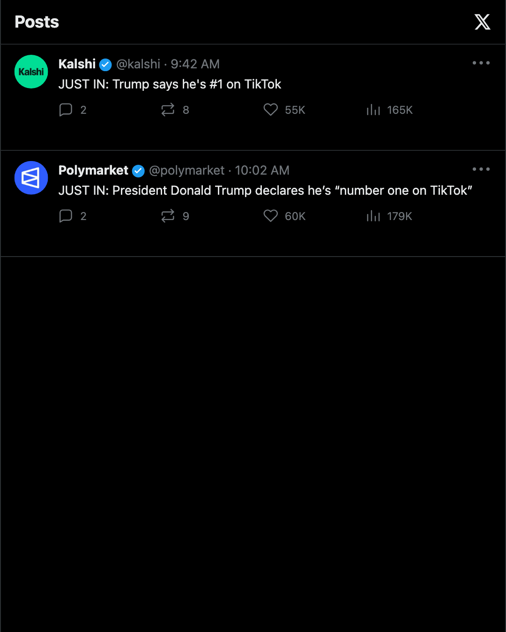Click the @polymarket handle
Image resolution: width=506 pixels, height=632 pixels.
click(186, 170)
